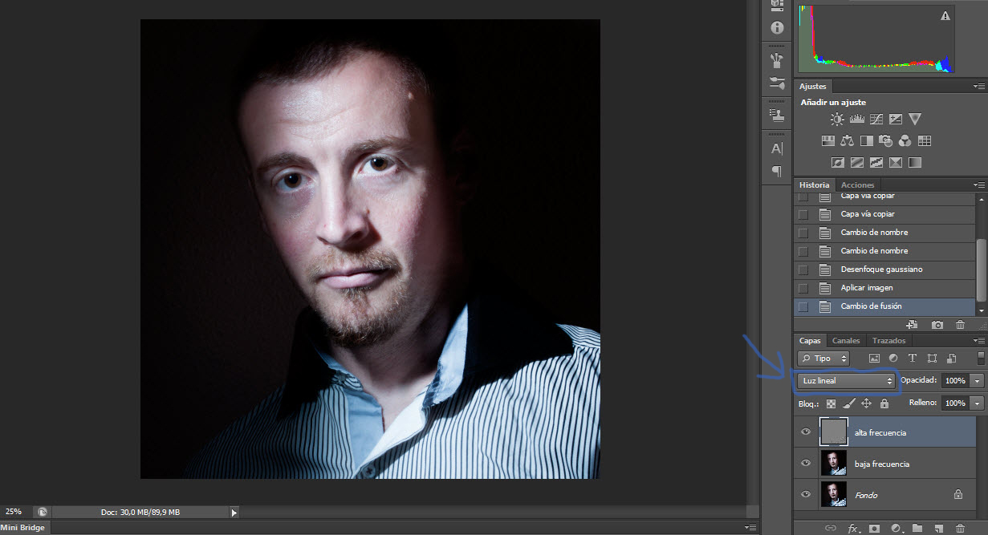Image resolution: width=988 pixels, height=535 pixels.
Task: Hide the alta frecuencia layer
Action: point(807,432)
